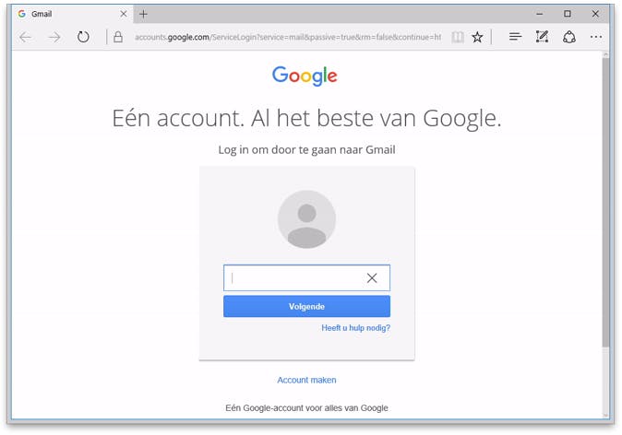
Task: Open the Hub three-lines icon
Action: pyautogui.click(x=515, y=37)
